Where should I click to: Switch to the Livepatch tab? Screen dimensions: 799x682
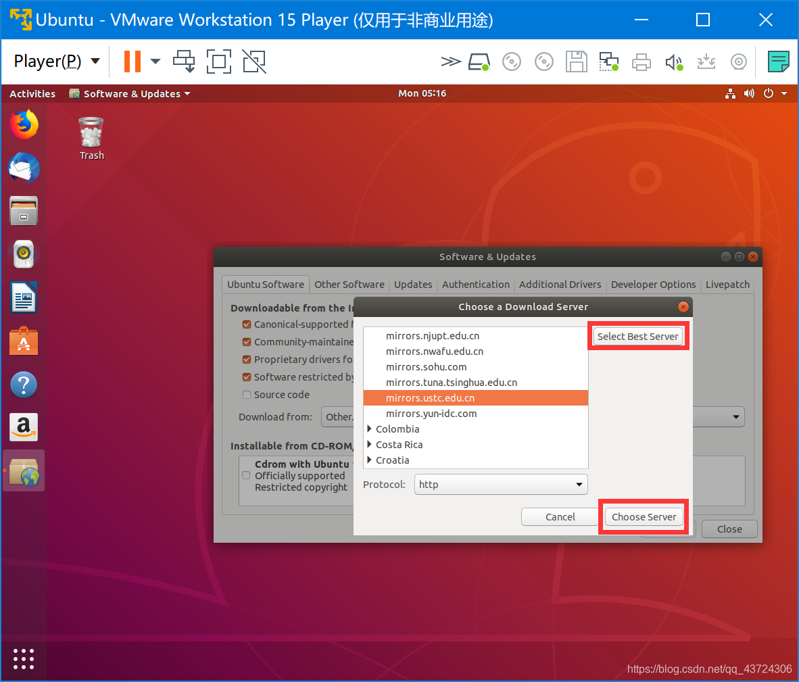coord(727,284)
